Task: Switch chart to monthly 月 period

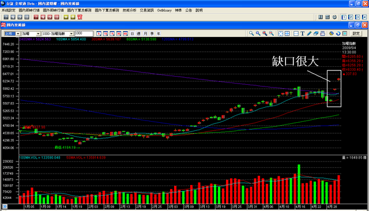Action: pyautogui.click(x=145, y=33)
